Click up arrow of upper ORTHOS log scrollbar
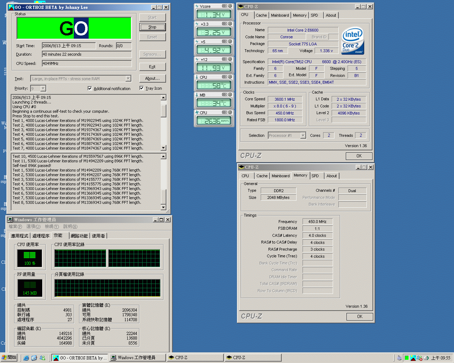The image size is (454, 363). 164,97
